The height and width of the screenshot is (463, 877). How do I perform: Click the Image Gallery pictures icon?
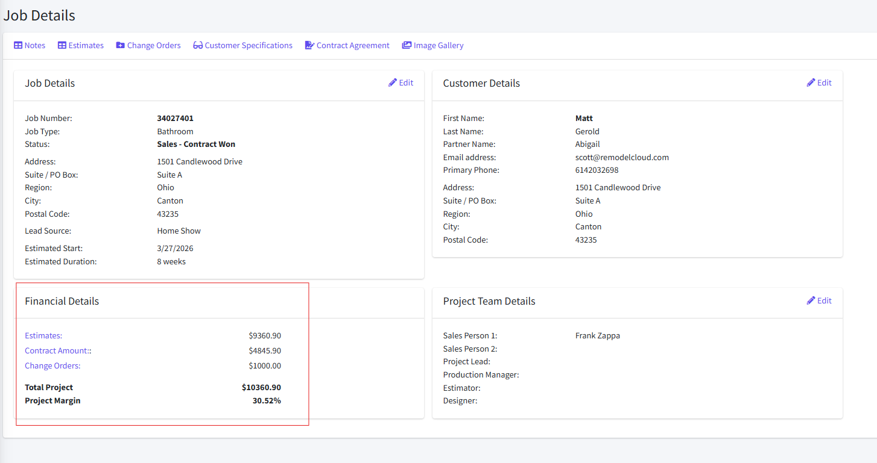click(x=407, y=46)
